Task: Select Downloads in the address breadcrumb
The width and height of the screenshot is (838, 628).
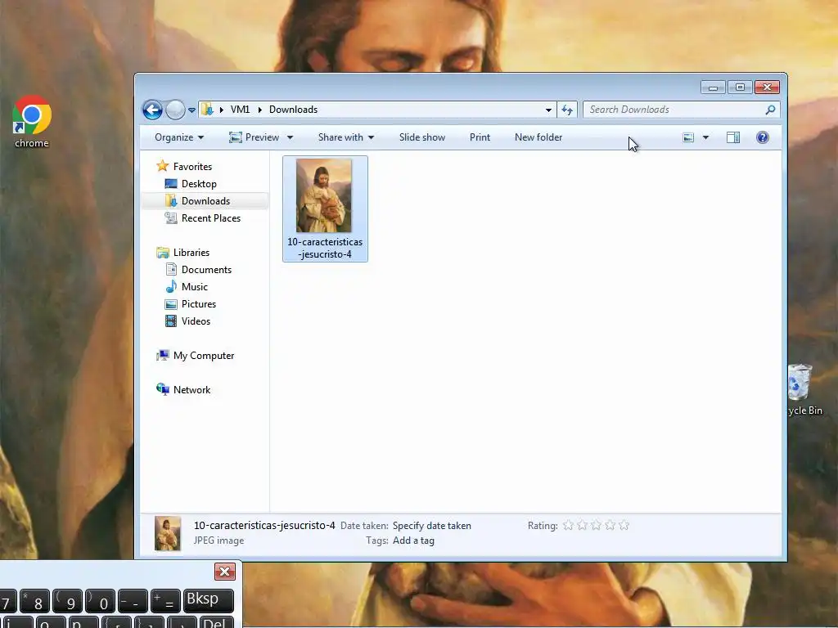Action: (293, 110)
